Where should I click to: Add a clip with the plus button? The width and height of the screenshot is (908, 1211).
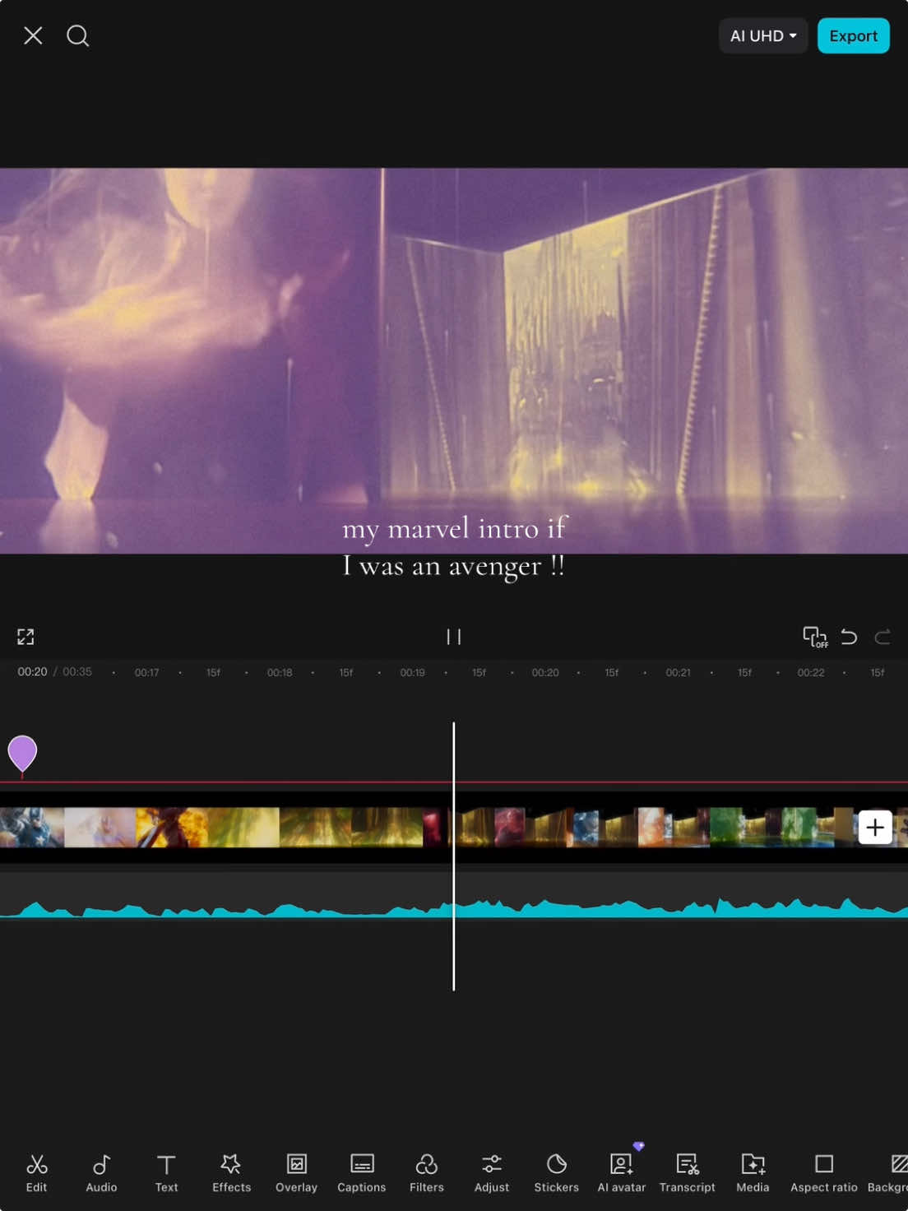tap(875, 827)
